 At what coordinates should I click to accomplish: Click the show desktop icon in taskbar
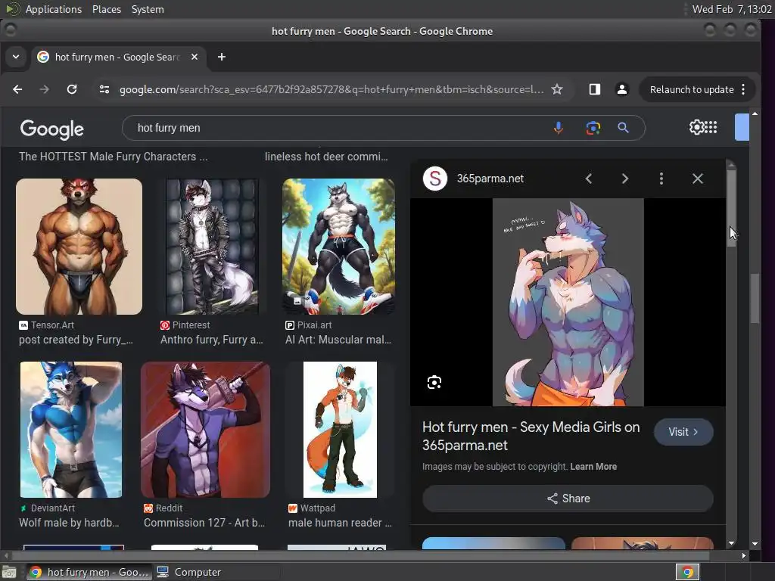pyautogui.click(x=9, y=572)
